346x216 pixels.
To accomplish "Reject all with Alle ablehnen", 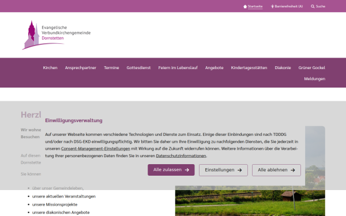I will (276, 170).
